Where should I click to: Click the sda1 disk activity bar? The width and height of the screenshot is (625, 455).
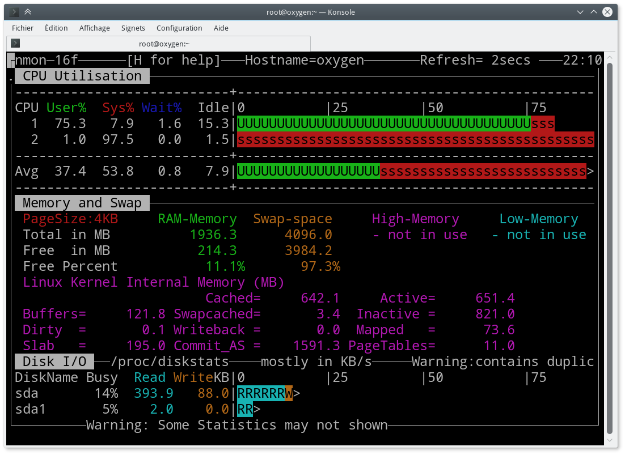[x=245, y=409]
